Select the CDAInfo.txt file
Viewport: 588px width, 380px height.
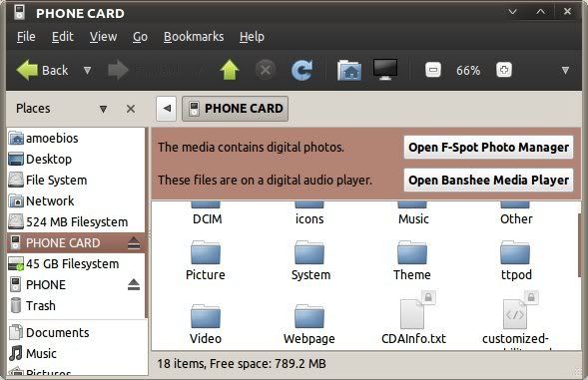[413, 318]
